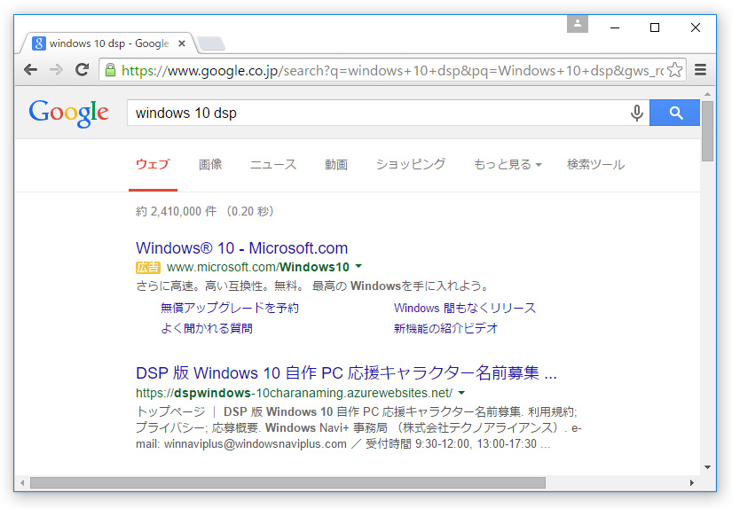Image resolution: width=732 pixels, height=509 pixels.
Task: Open the dropdown arrow beside dspwindows azurewebsites URL
Action: pyautogui.click(x=461, y=393)
